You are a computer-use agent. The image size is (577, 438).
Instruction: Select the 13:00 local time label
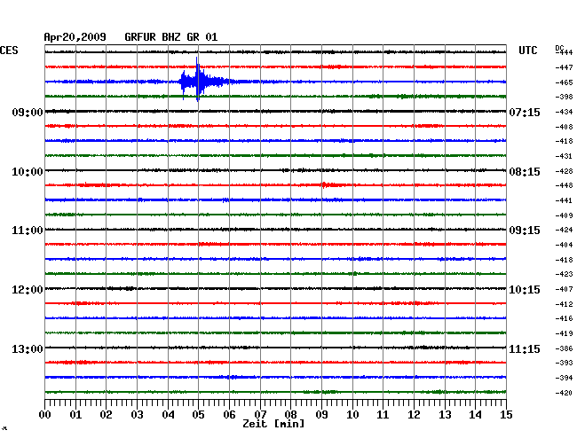click(28, 348)
